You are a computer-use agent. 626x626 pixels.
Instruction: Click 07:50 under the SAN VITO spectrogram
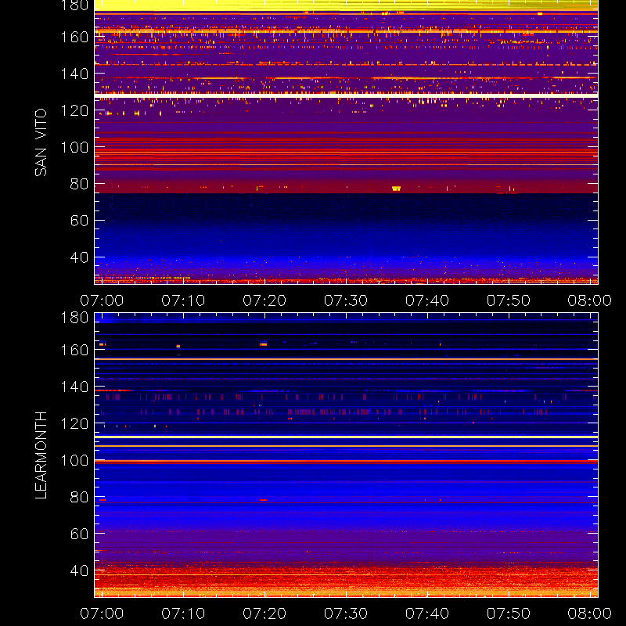point(509,300)
